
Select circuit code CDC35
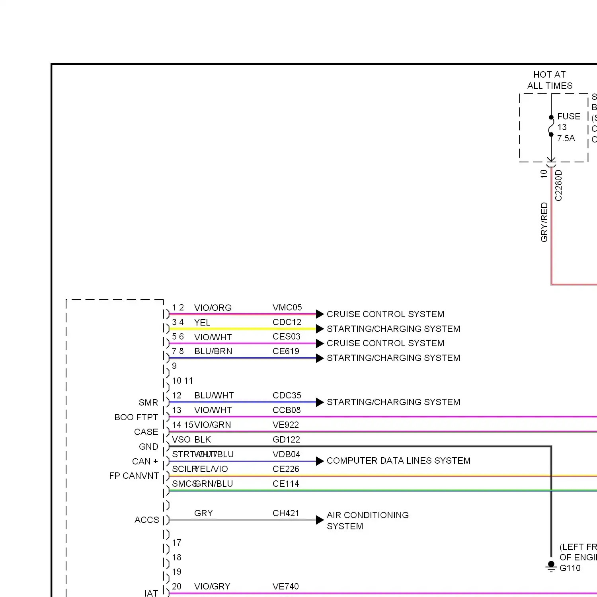(287, 395)
